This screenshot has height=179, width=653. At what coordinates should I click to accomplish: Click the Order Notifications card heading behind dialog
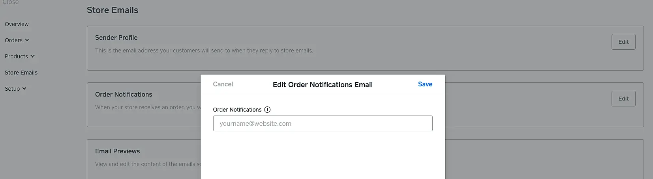coord(124,94)
